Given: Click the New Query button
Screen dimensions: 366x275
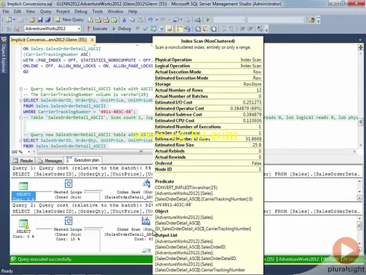Looking at the screenshot, I should tap(69, 20).
